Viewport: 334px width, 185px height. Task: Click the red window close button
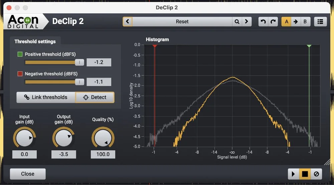(9, 8)
